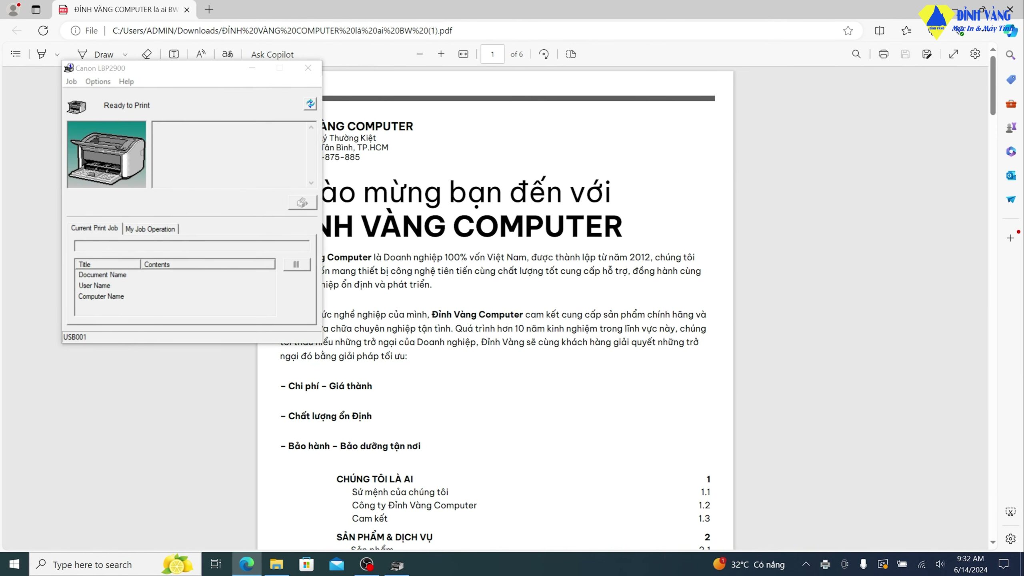Open Split screen in Edge
Image resolution: width=1024 pixels, height=576 pixels.
point(879,31)
